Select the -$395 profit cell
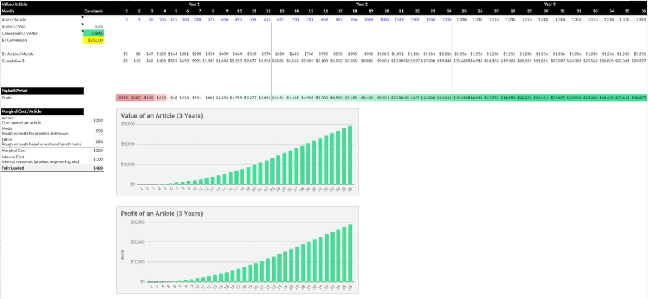648x299 pixels. click(x=123, y=98)
